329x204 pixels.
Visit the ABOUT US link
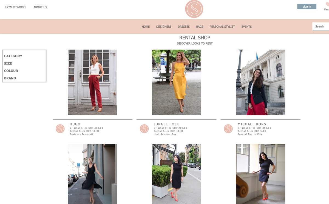(40, 7)
